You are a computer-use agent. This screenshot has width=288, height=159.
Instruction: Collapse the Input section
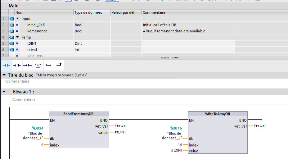pos(17,19)
